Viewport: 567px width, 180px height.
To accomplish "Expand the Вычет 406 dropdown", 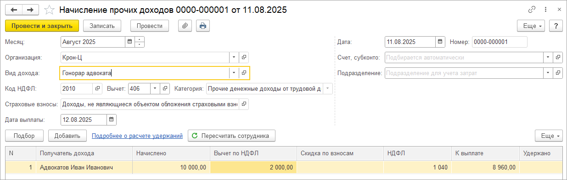I will [x=155, y=88].
